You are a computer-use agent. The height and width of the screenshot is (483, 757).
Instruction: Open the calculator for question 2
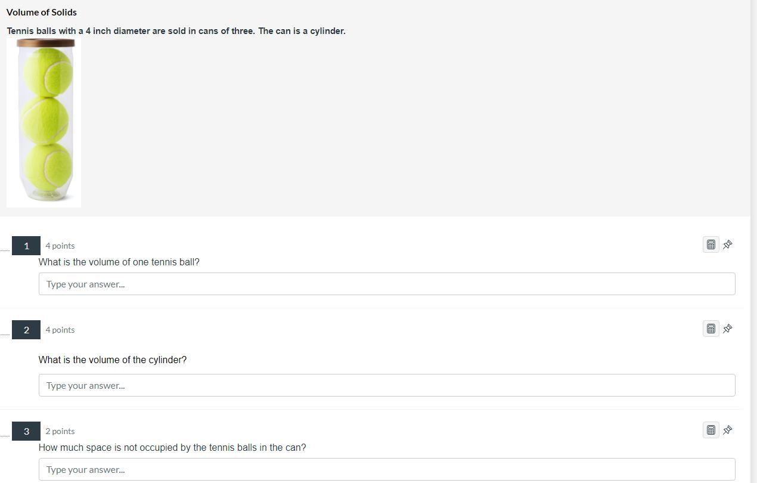pos(711,329)
